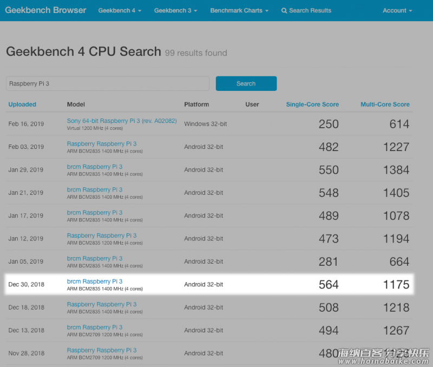Open Sony 64-bit Raspberry Pi 3 result
This screenshot has height=367, width=433.
(x=122, y=121)
